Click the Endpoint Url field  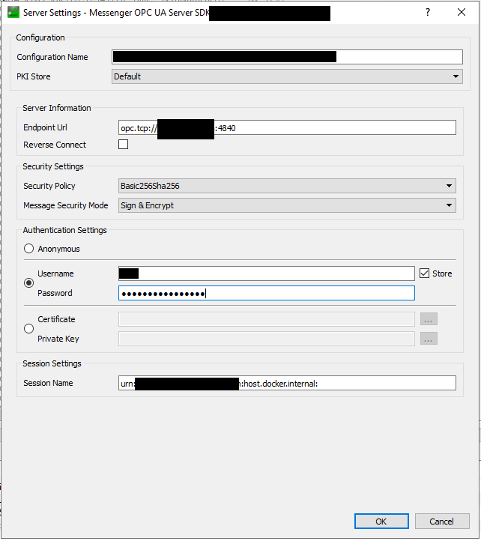(x=287, y=127)
